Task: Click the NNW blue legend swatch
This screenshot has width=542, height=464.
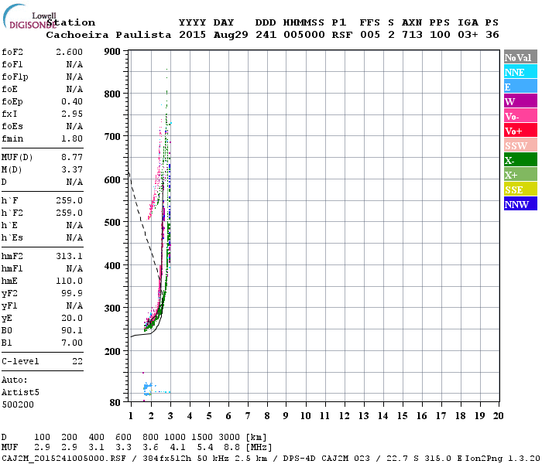Action: tap(520, 203)
